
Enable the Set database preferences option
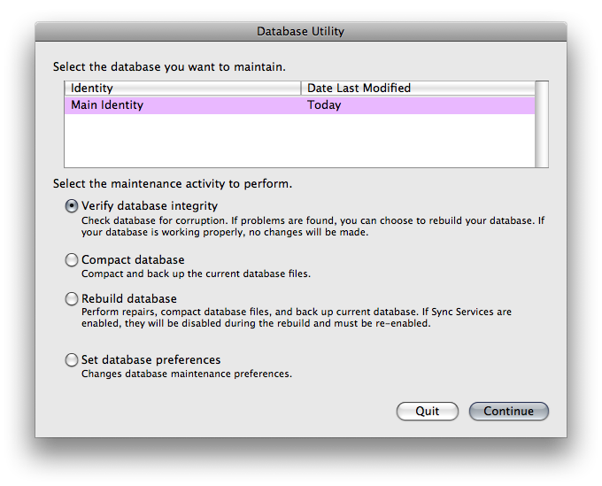click(72, 360)
